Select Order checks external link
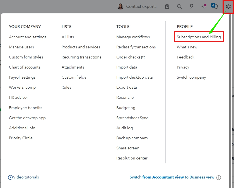 [130, 57]
